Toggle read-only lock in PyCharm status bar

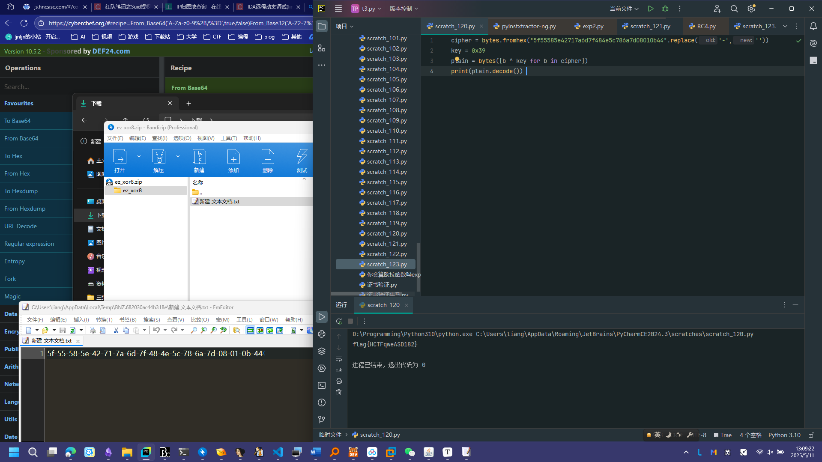[x=811, y=435]
